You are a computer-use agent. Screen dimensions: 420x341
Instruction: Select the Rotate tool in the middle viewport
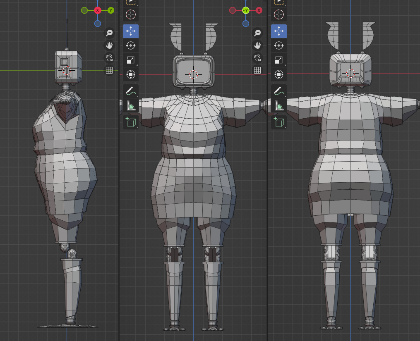pyautogui.click(x=131, y=45)
